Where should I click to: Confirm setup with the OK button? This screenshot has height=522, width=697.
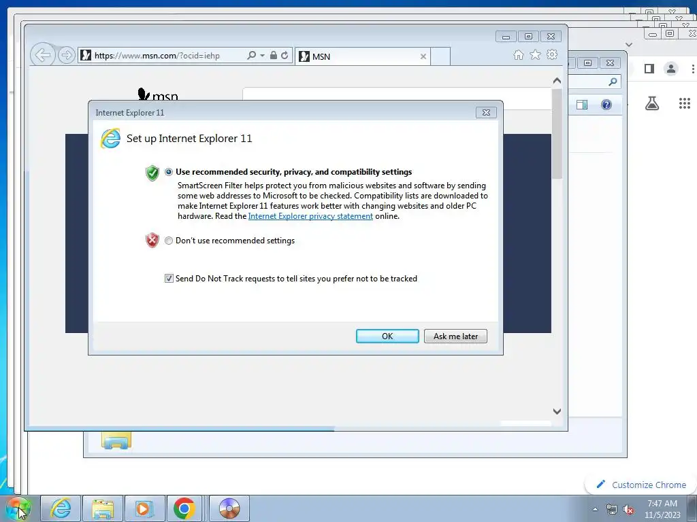pyautogui.click(x=387, y=336)
